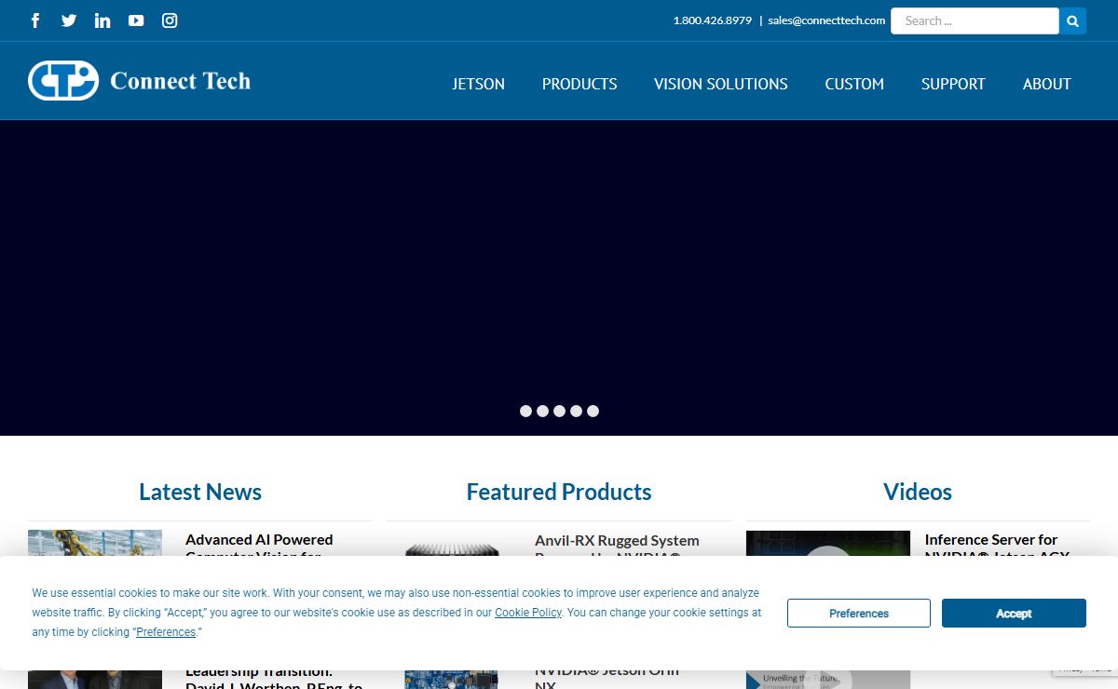Screen dimensions: 1118x689
Task: Focus the Search input field
Action: coord(975,20)
